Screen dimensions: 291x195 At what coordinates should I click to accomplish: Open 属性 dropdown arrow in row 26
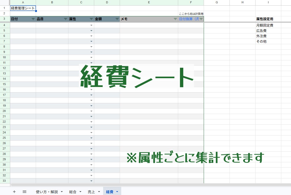pyautogui.click(x=91, y=143)
